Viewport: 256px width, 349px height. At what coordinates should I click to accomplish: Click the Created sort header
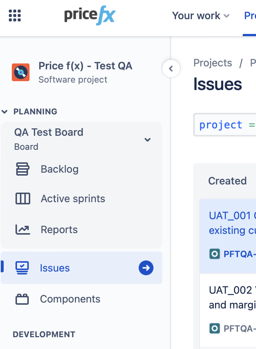click(x=227, y=181)
